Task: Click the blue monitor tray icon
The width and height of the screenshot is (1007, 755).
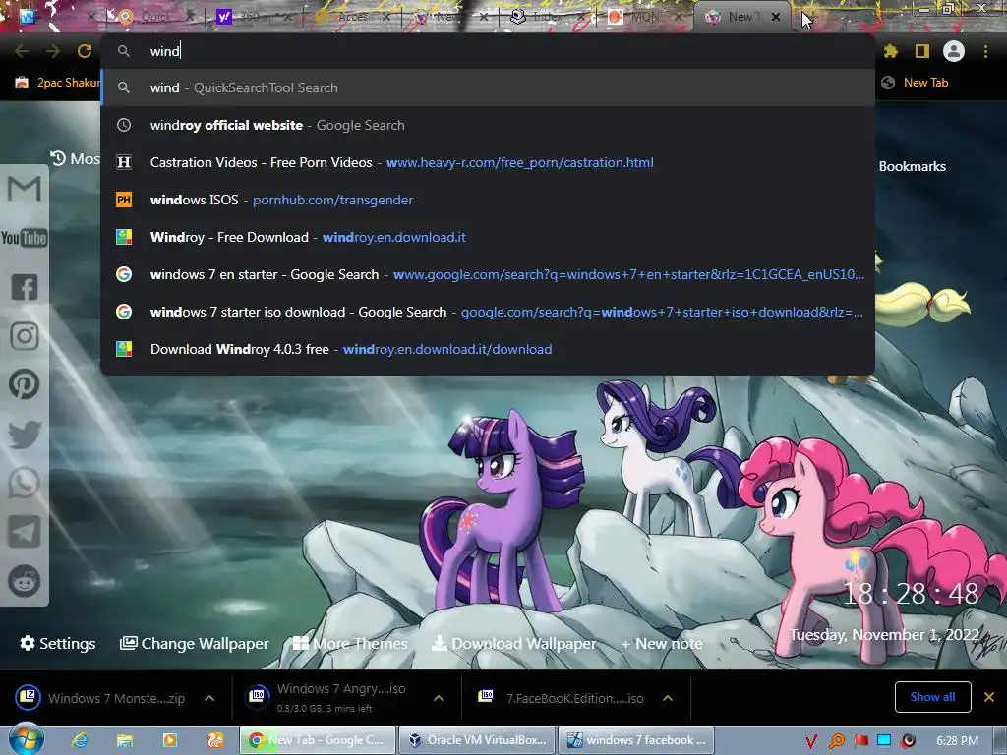Action: pyautogui.click(x=884, y=741)
